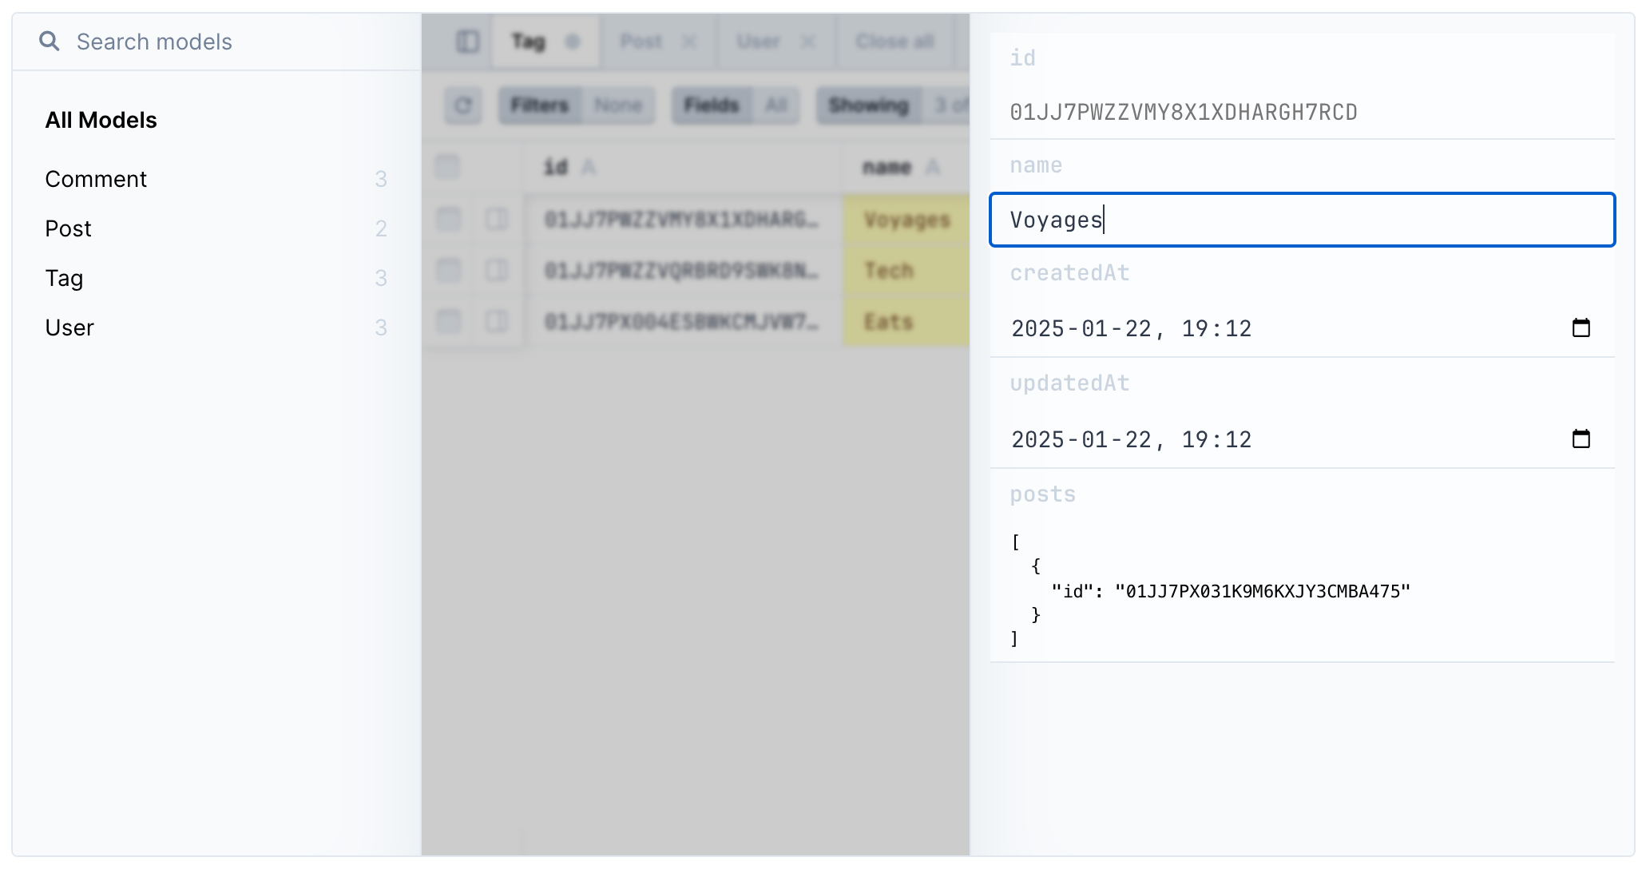Toggle the sidebar panel icon
This screenshot has height=869, width=1650.
click(467, 42)
